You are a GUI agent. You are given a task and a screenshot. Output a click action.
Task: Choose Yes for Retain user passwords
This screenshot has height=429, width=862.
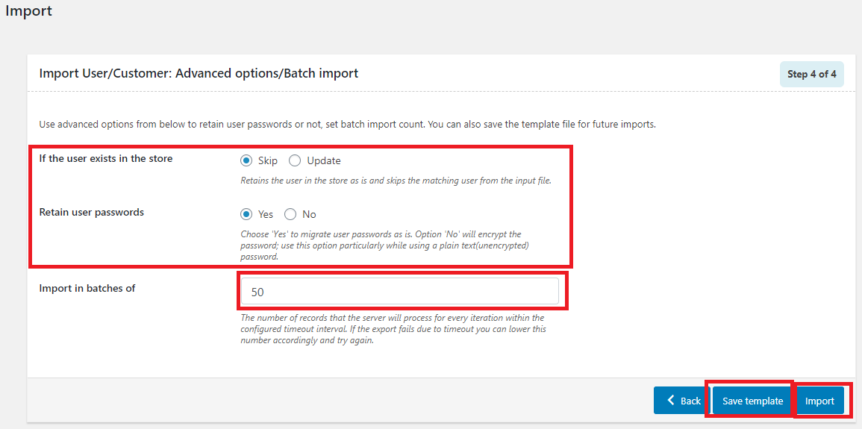pyautogui.click(x=246, y=214)
